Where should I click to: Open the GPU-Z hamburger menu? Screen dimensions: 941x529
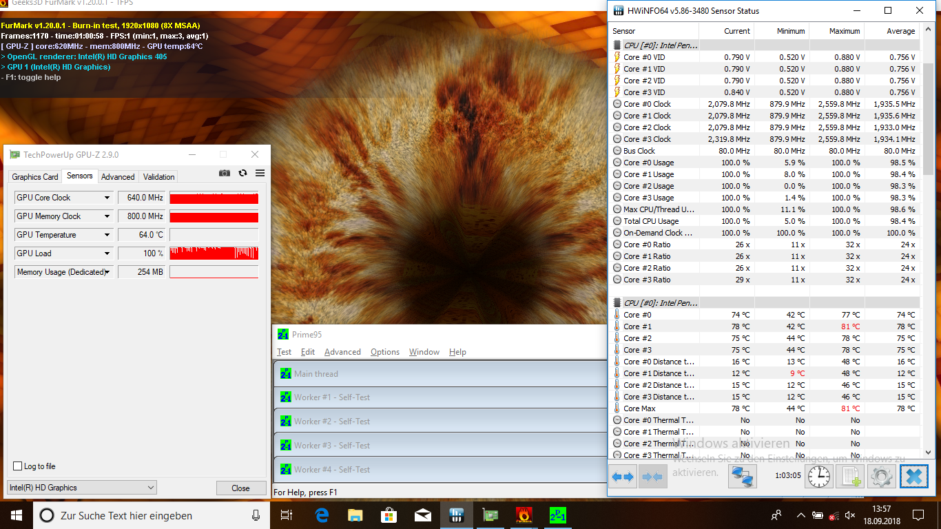coord(260,173)
